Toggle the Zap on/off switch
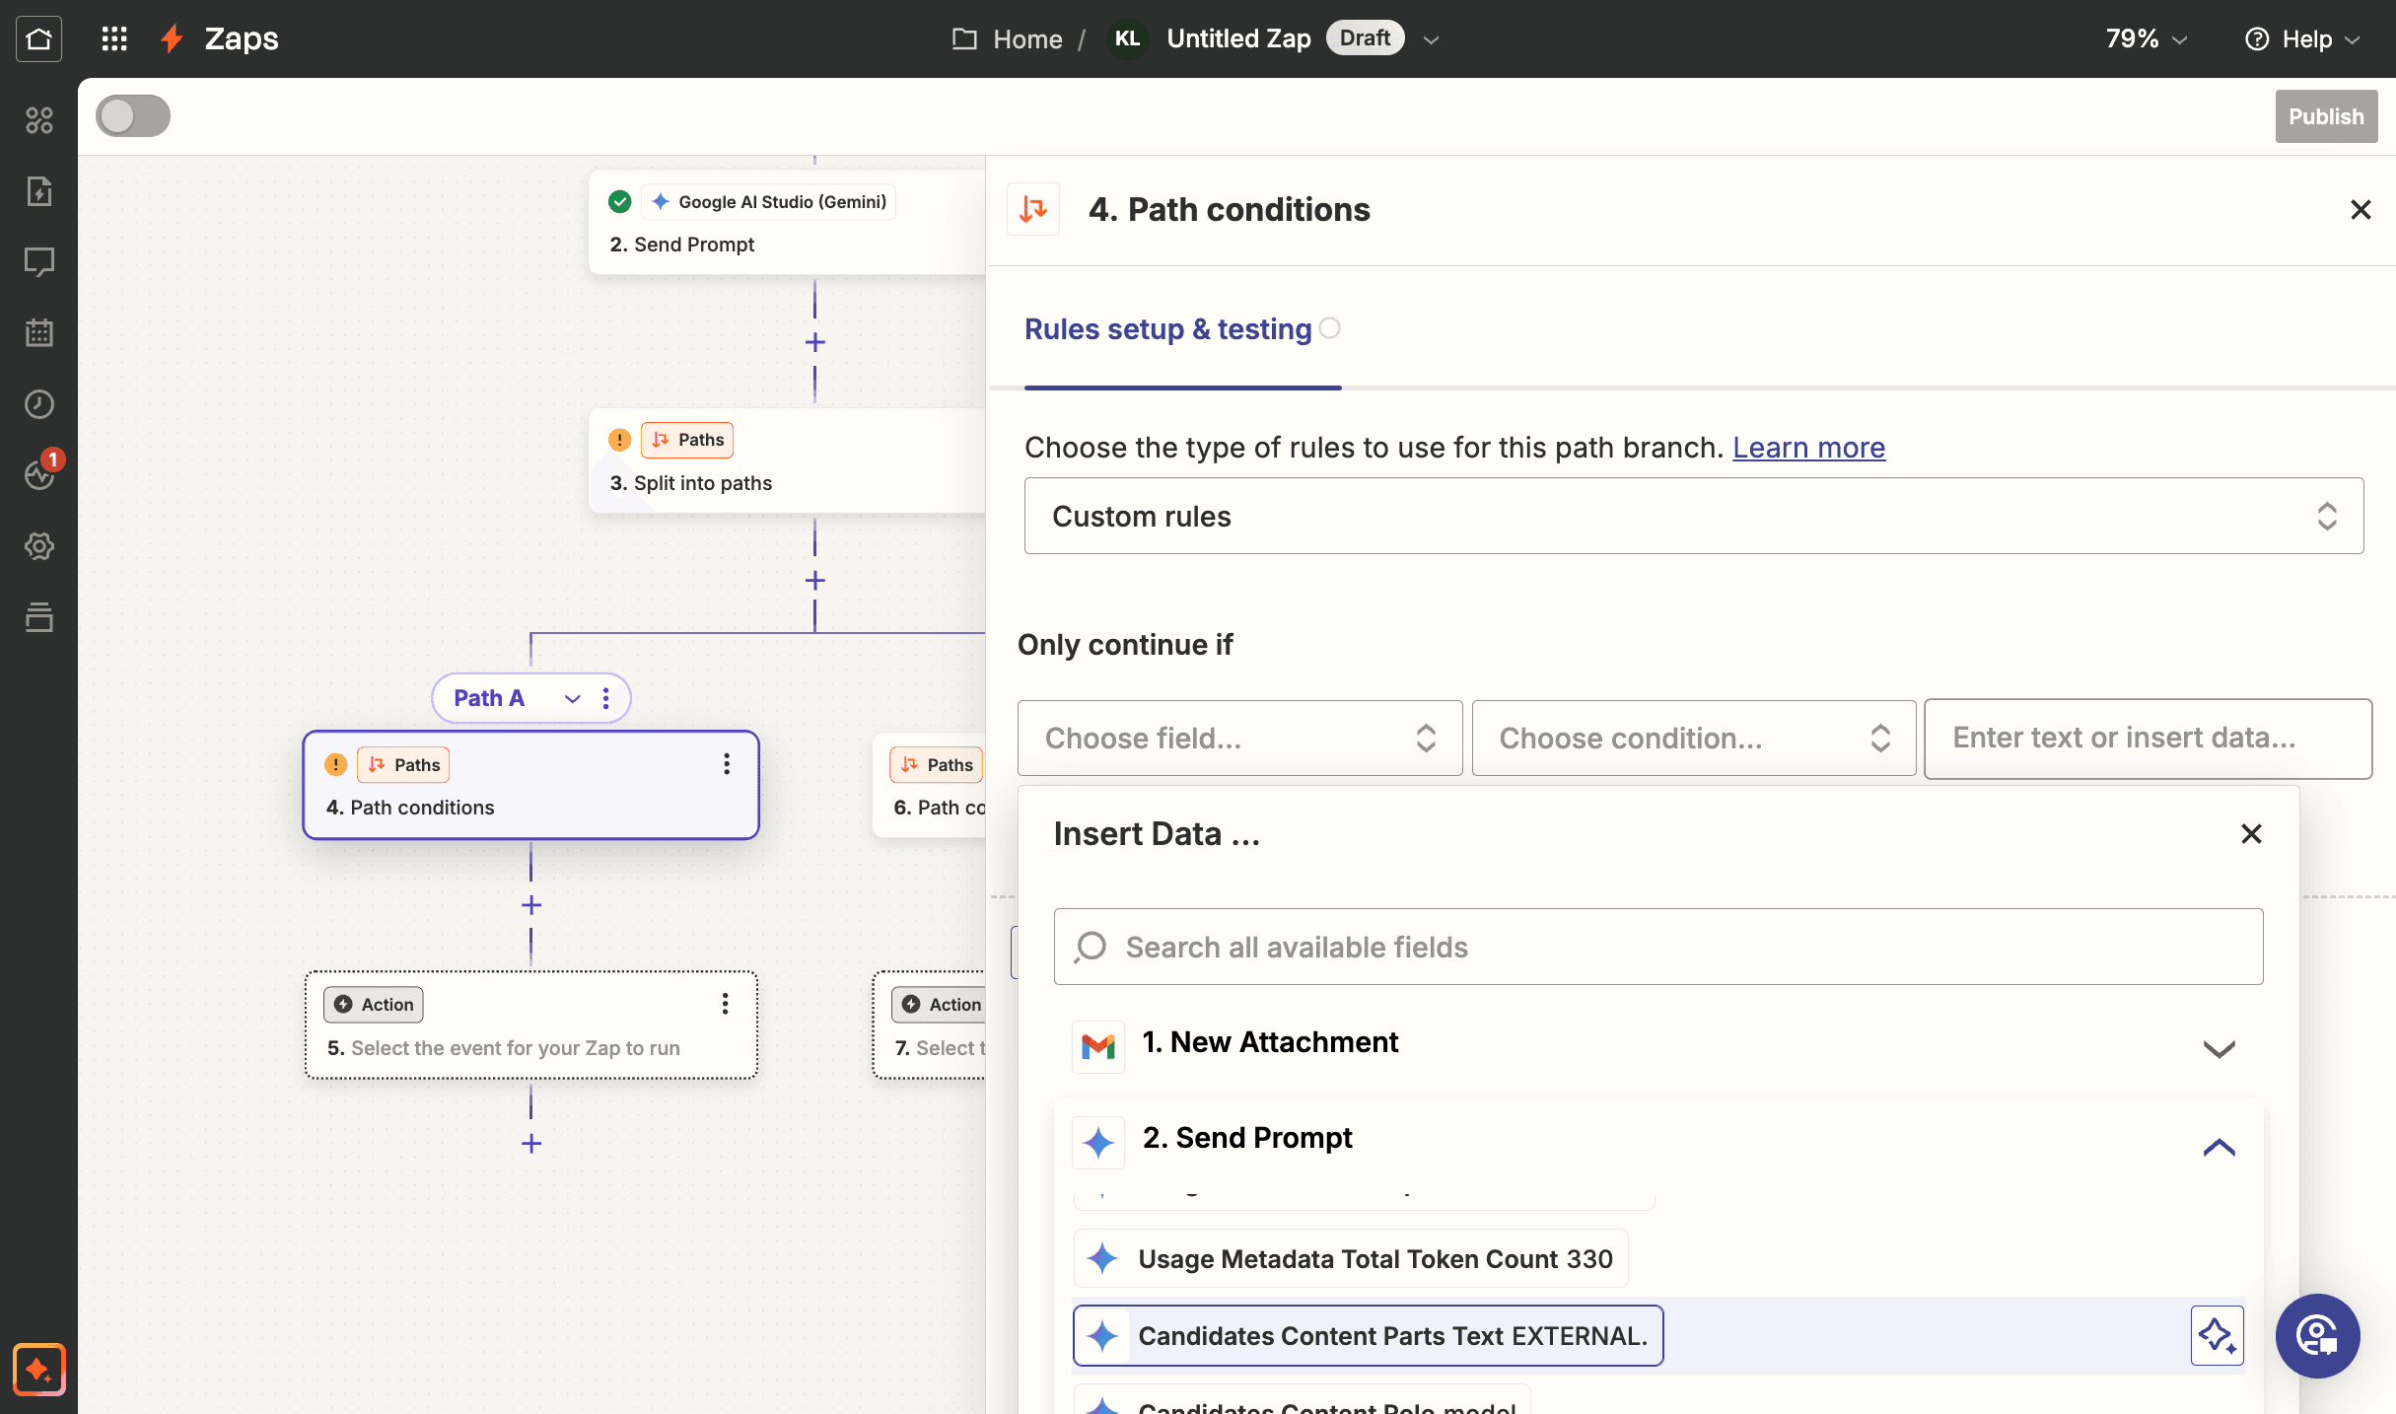 click(133, 116)
